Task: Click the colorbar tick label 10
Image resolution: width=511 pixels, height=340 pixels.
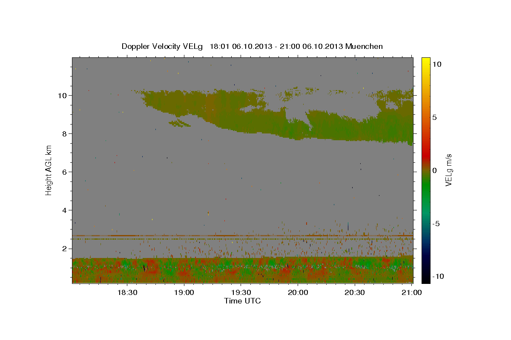Action: pyautogui.click(x=436, y=64)
